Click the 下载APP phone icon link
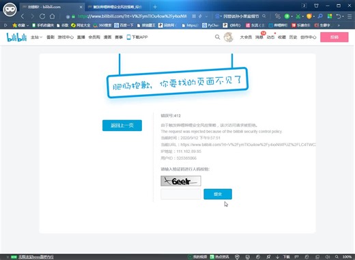 pyautogui.click(x=137, y=37)
